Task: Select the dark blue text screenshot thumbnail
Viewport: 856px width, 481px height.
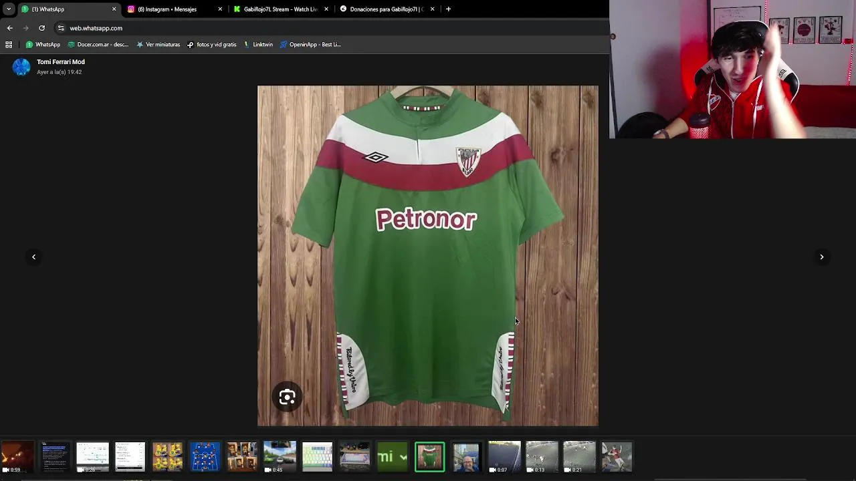Action: (55, 458)
